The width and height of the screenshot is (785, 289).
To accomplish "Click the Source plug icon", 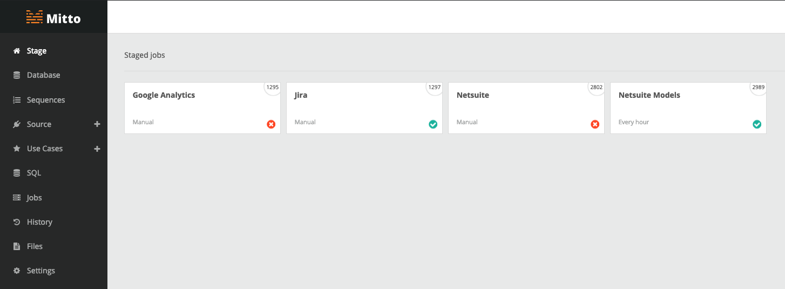I will [17, 124].
